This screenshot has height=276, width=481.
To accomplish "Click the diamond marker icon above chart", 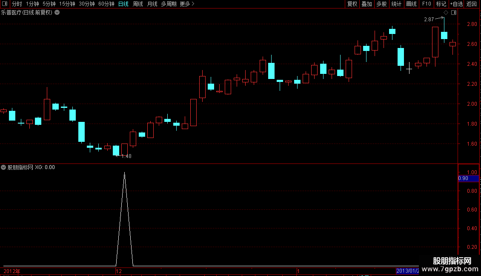I will (446, 13).
